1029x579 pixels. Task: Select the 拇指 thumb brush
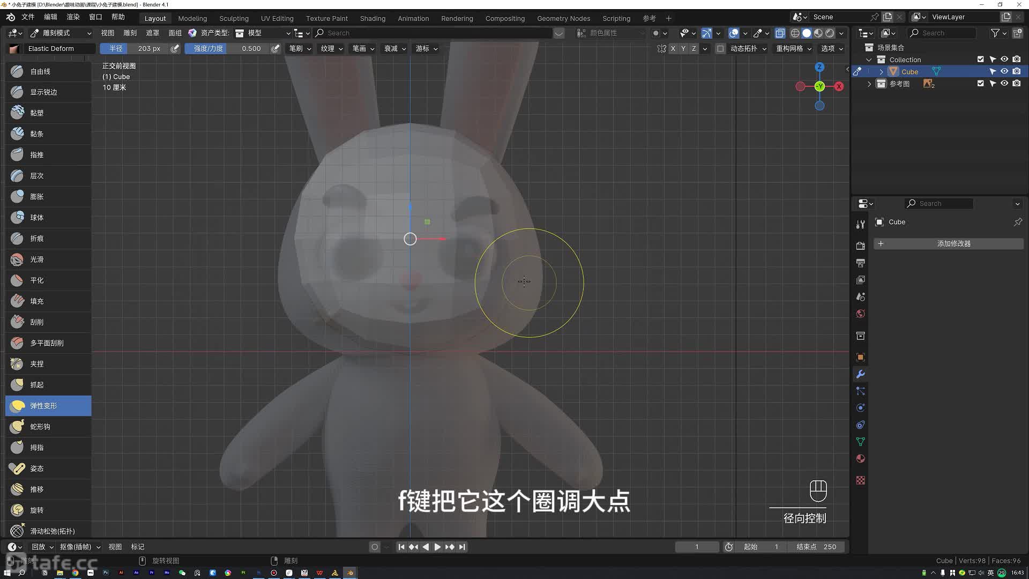click(48, 448)
